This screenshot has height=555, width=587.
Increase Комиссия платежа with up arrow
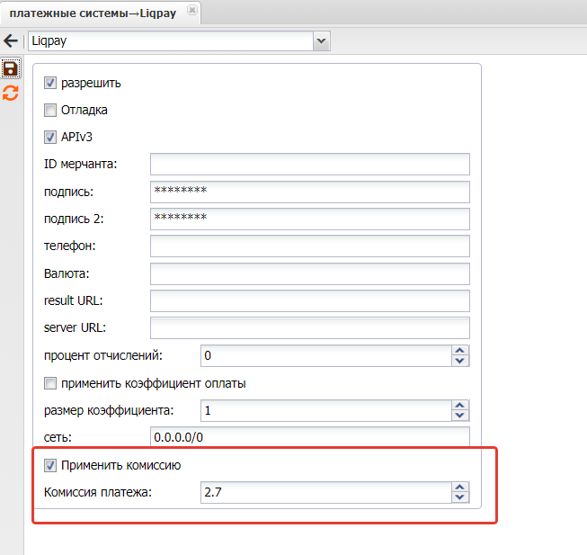460,488
